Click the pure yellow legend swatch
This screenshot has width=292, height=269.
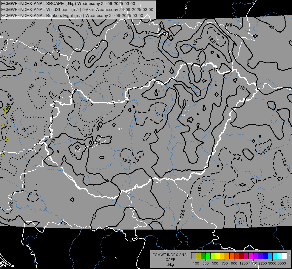click(217, 256)
